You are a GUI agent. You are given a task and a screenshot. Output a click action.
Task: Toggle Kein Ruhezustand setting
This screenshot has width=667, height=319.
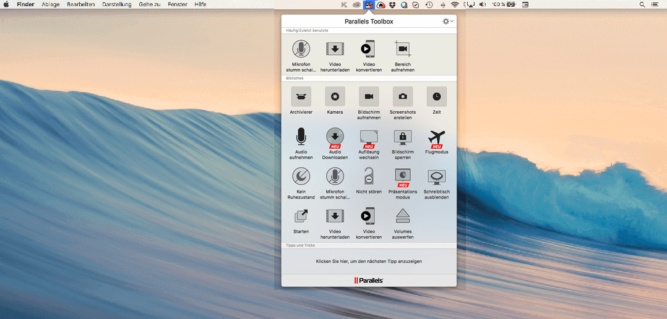point(301,176)
